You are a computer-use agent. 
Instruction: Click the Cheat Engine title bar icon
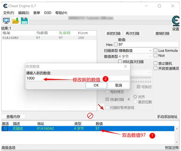tap(4, 6)
